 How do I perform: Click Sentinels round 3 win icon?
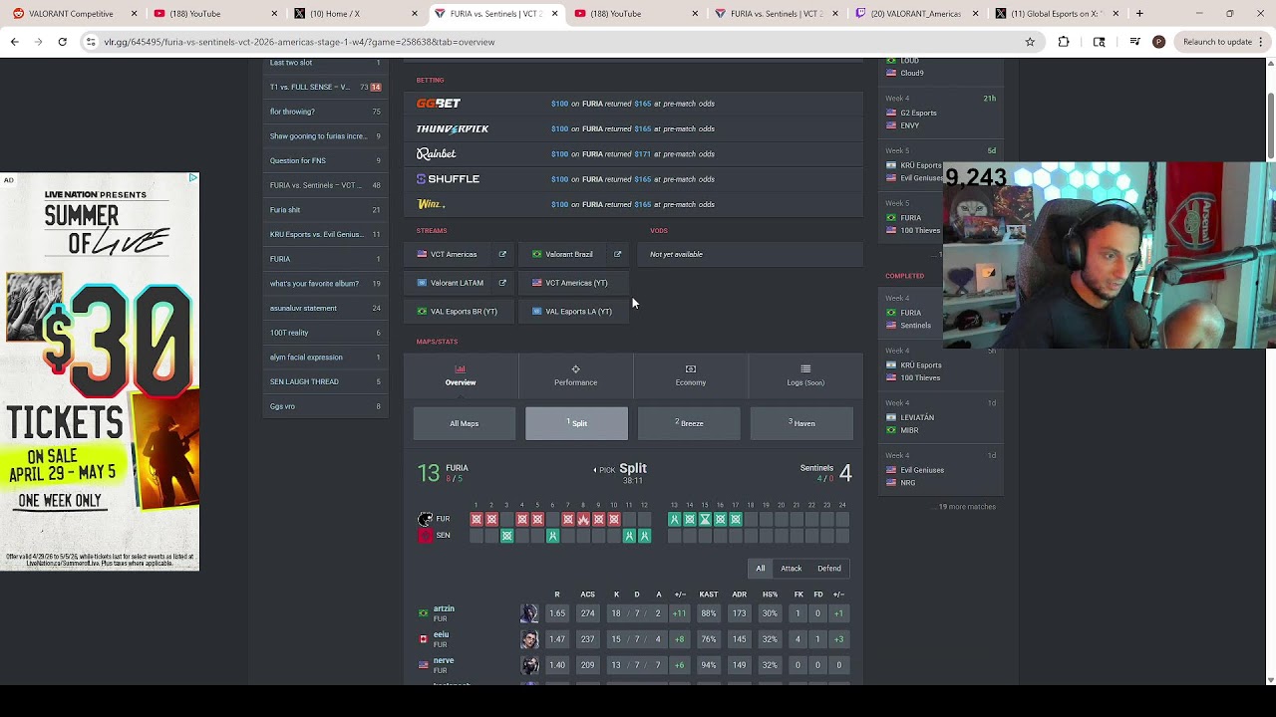(x=506, y=536)
